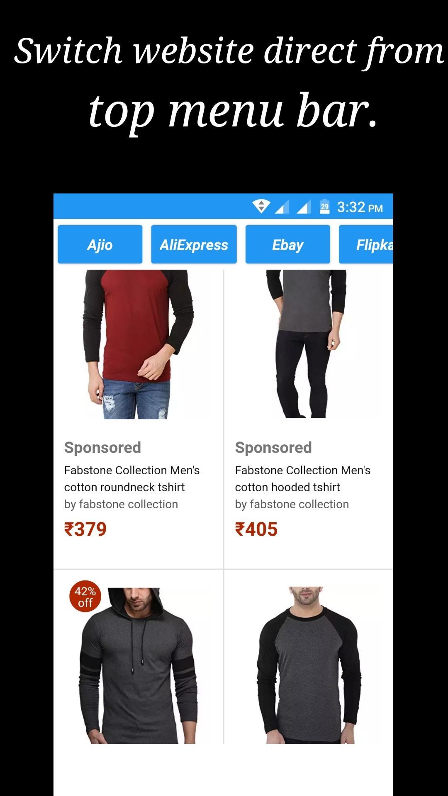448x796 pixels.
Task: Tap the ₹405 price
Action: [256, 529]
